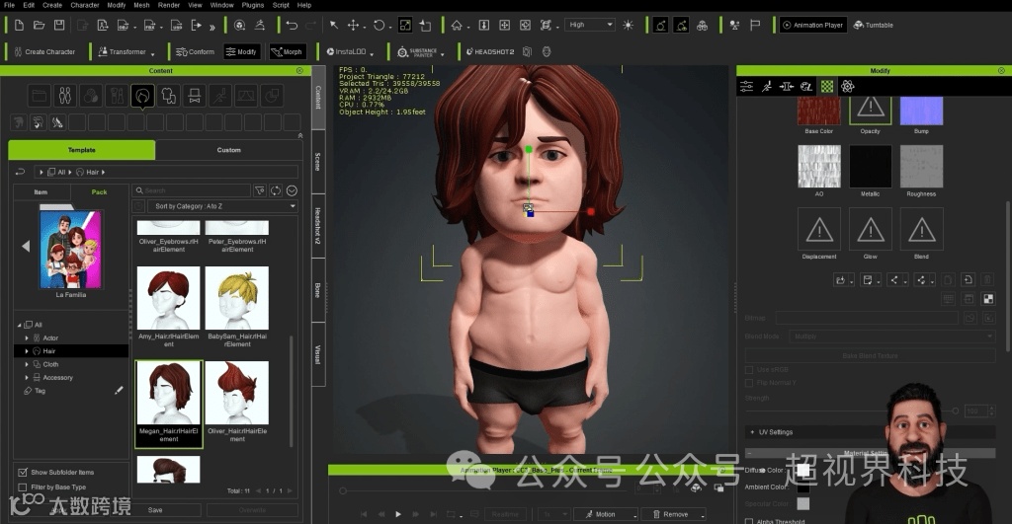Viewport: 1012px width, 524px height.
Task: Switch to the Custom tab
Action: (x=228, y=150)
